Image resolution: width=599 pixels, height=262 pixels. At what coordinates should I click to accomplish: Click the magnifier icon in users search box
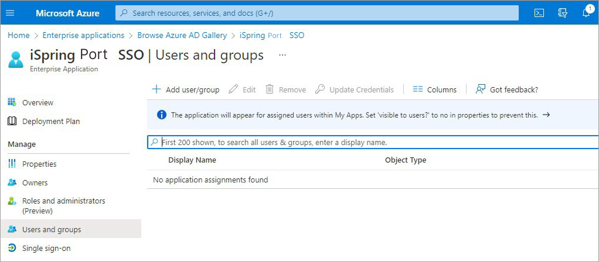(154, 142)
